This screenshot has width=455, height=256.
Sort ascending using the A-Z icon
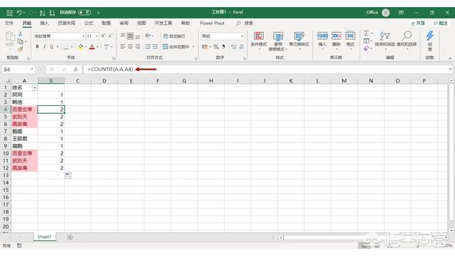click(x=43, y=13)
